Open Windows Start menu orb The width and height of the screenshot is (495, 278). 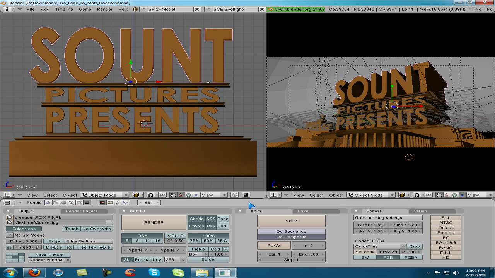pos(10,273)
